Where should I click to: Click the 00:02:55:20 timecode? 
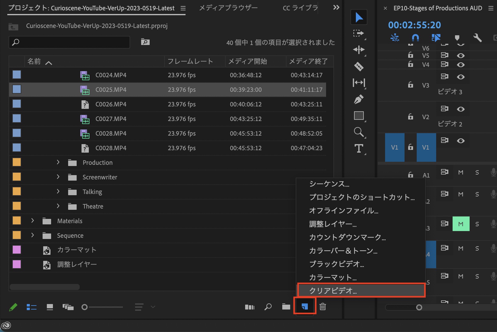(414, 25)
